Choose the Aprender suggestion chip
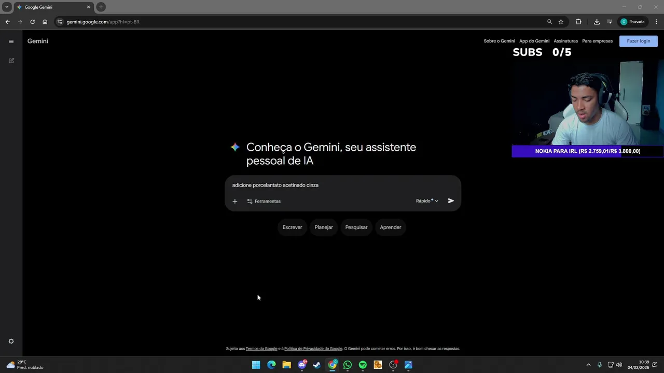The image size is (664, 373). [391, 227]
